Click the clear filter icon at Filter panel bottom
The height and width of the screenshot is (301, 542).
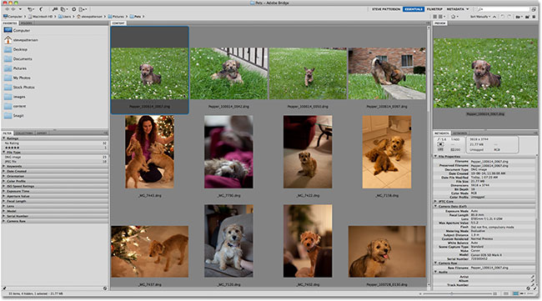105,288
